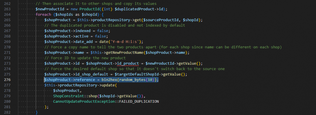Click the 'shop' static method after ShopConstraint

pos(93,96)
